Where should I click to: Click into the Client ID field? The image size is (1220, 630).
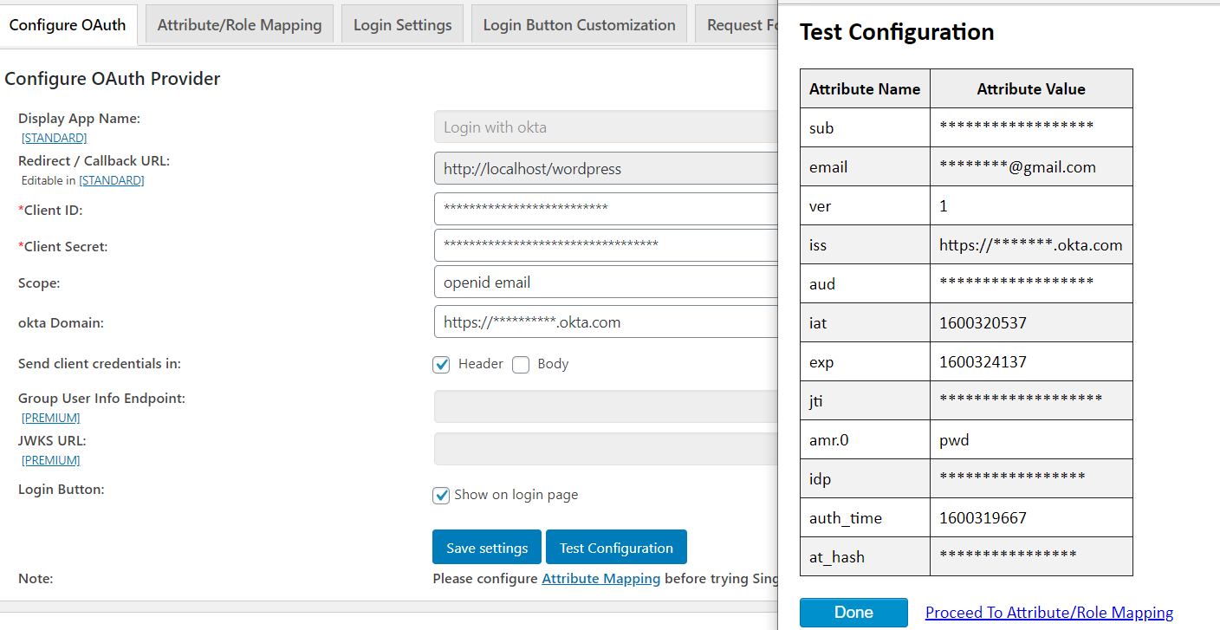point(605,209)
